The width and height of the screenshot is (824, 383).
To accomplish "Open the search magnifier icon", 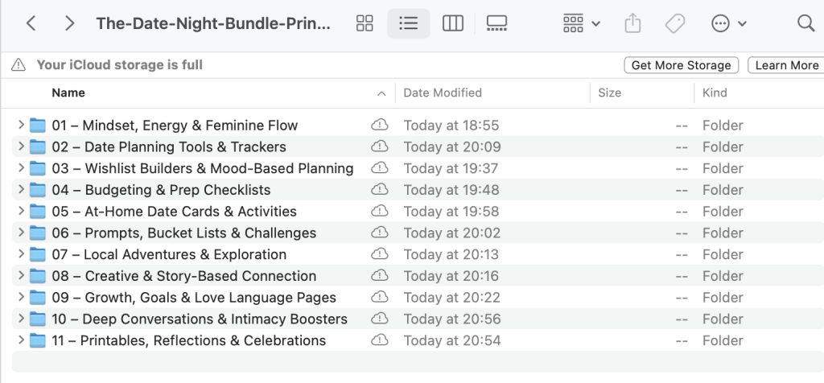I will pos(805,23).
